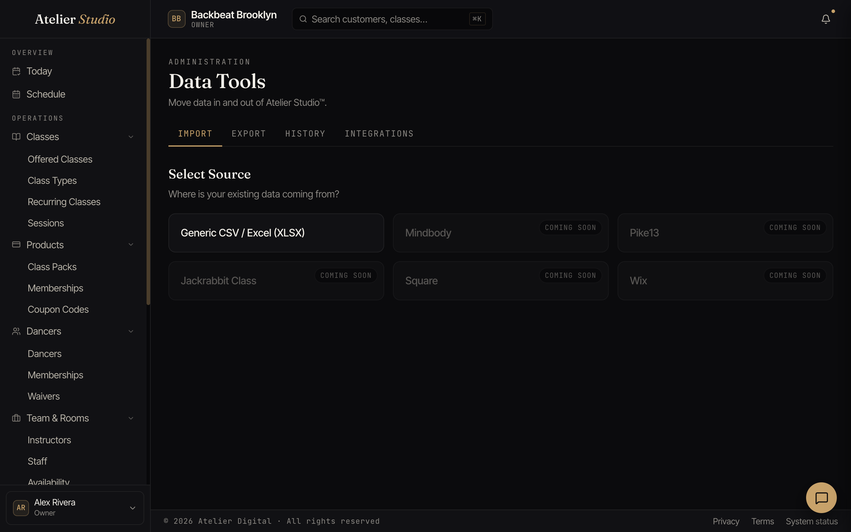Select the Import tab
Screen dimensions: 851x532
pyautogui.click(x=195, y=134)
